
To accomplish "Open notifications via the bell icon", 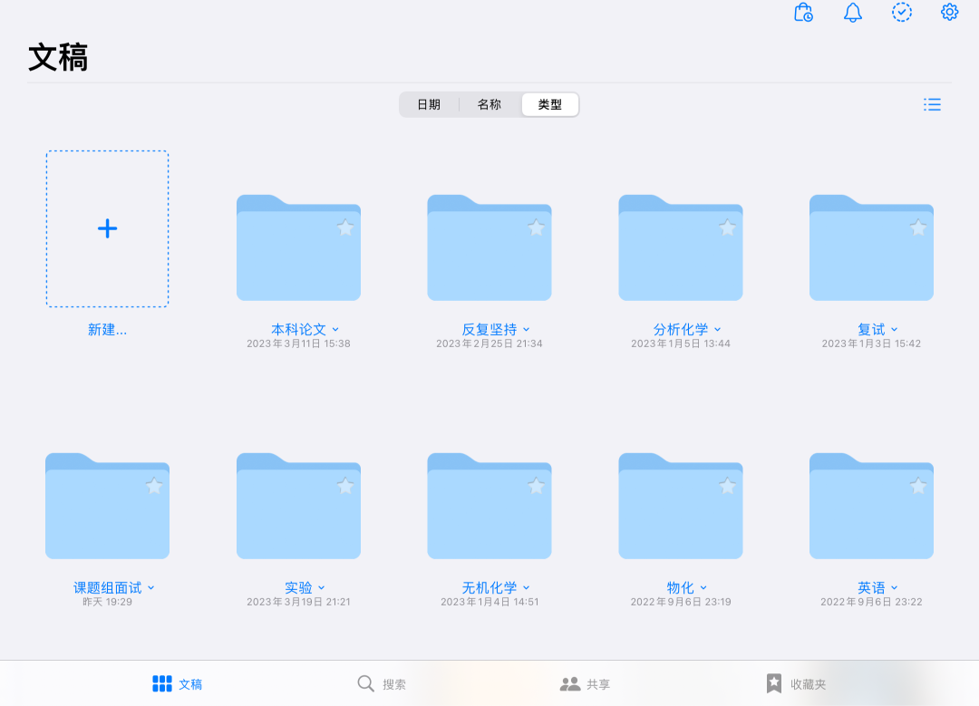I will [852, 13].
